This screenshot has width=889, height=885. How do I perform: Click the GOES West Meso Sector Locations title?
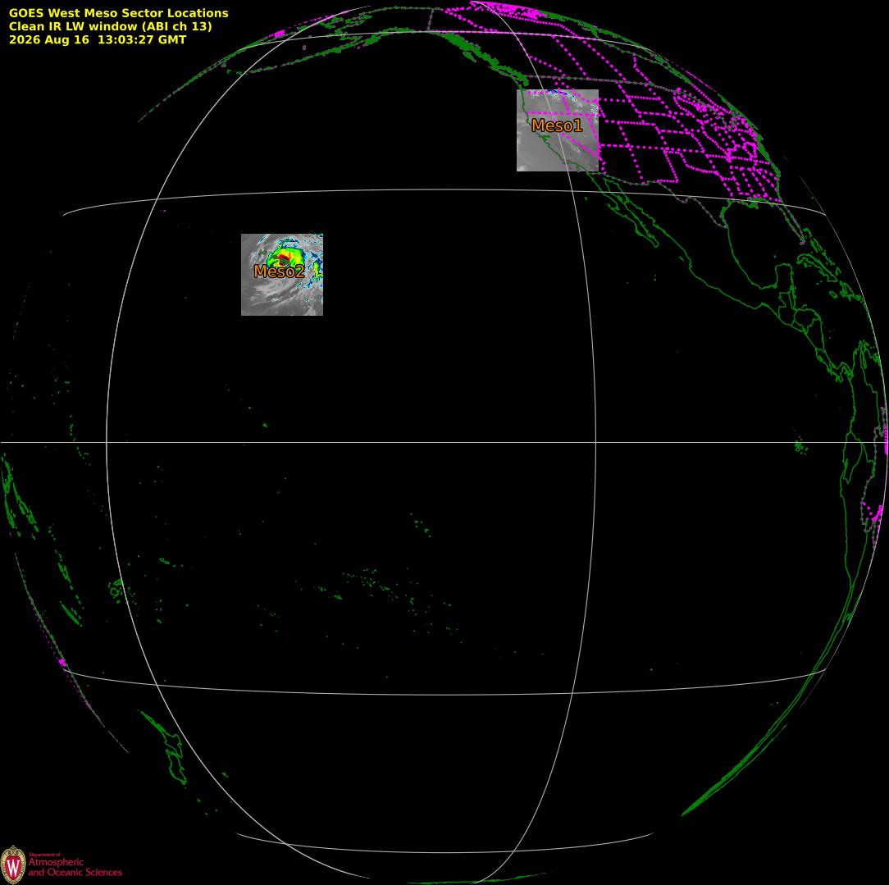118,13
